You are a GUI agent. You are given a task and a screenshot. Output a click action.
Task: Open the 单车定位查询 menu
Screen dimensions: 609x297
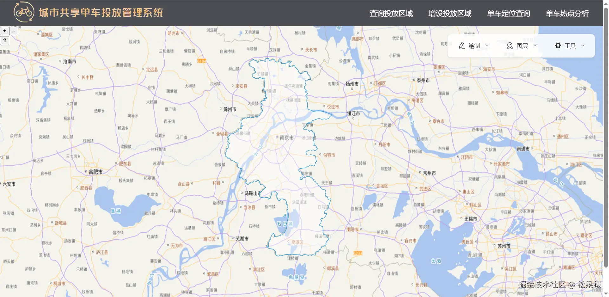pyautogui.click(x=508, y=13)
